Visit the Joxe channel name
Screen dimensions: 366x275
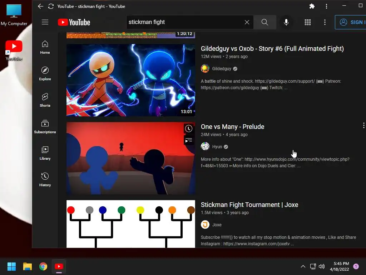(x=217, y=225)
